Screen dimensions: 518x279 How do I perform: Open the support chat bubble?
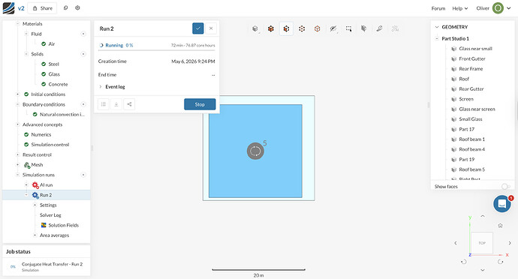tap(501, 204)
